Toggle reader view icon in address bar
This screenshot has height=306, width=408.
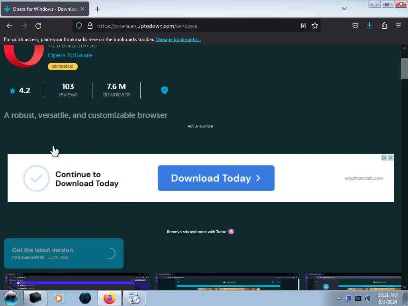303,25
